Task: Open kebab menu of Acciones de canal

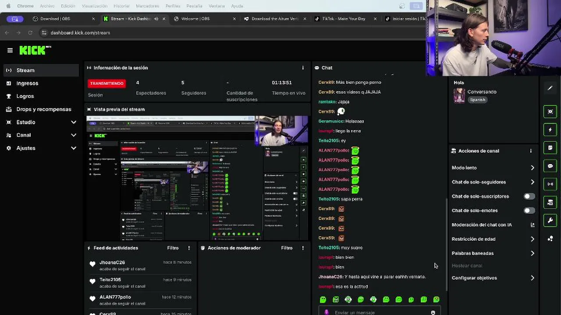Action: (x=530, y=151)
